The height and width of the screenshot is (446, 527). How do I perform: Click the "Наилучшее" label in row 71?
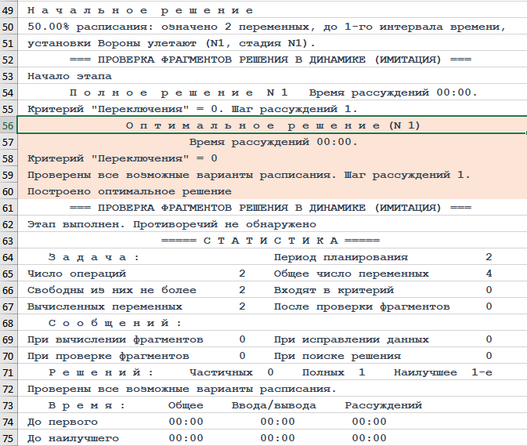click(425, 372)
